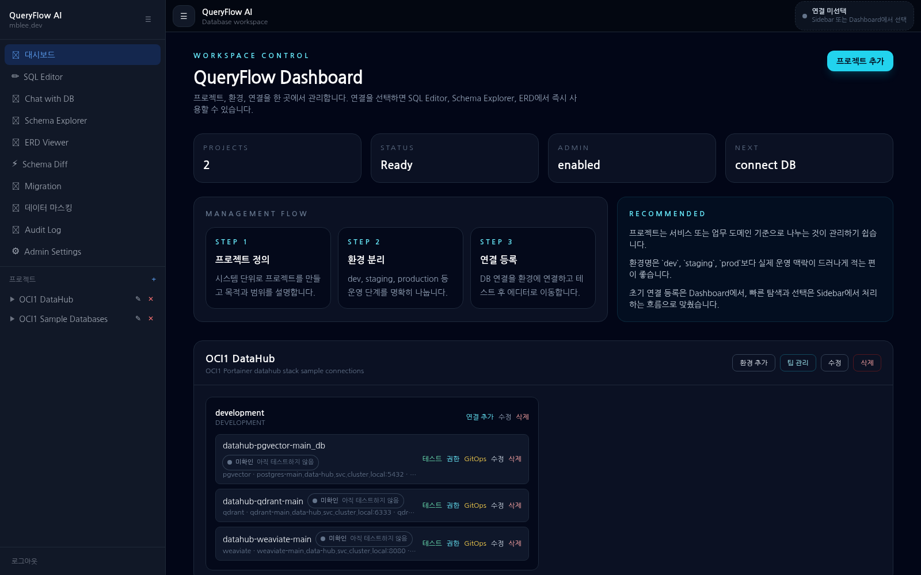The width and height of the screenshot is (921, 575).
Task: Click the PROJECTS stat card
Action: [277, 158]
